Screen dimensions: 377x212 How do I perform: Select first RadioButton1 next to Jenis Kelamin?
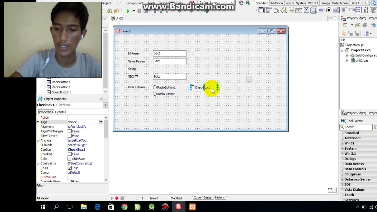[x=155, y=87]
